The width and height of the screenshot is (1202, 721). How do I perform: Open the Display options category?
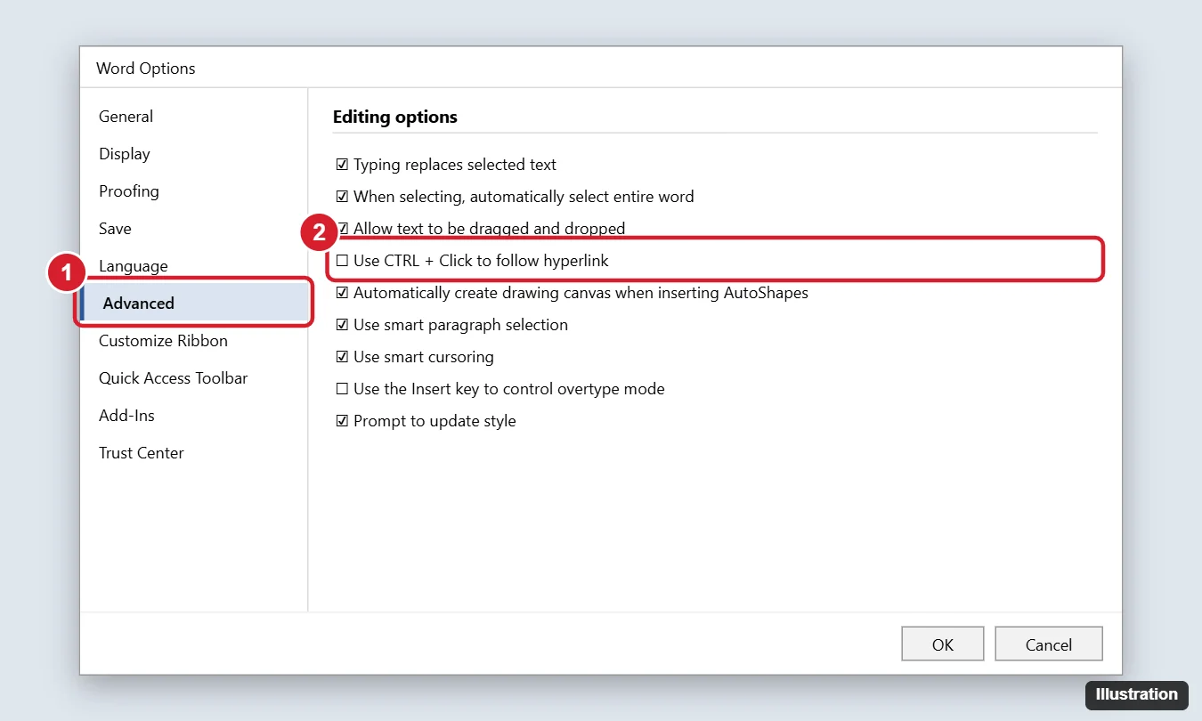[125, 154]
